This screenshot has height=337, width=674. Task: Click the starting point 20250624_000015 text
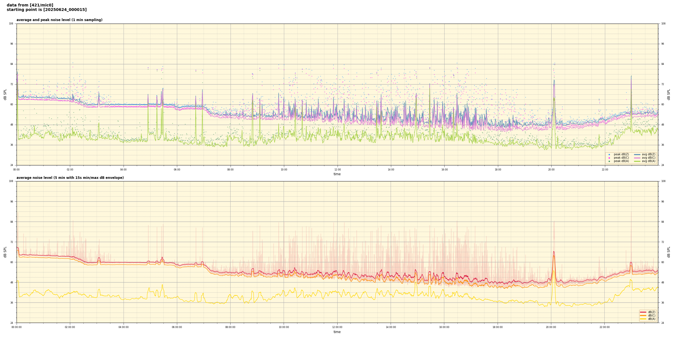(47, 10)
